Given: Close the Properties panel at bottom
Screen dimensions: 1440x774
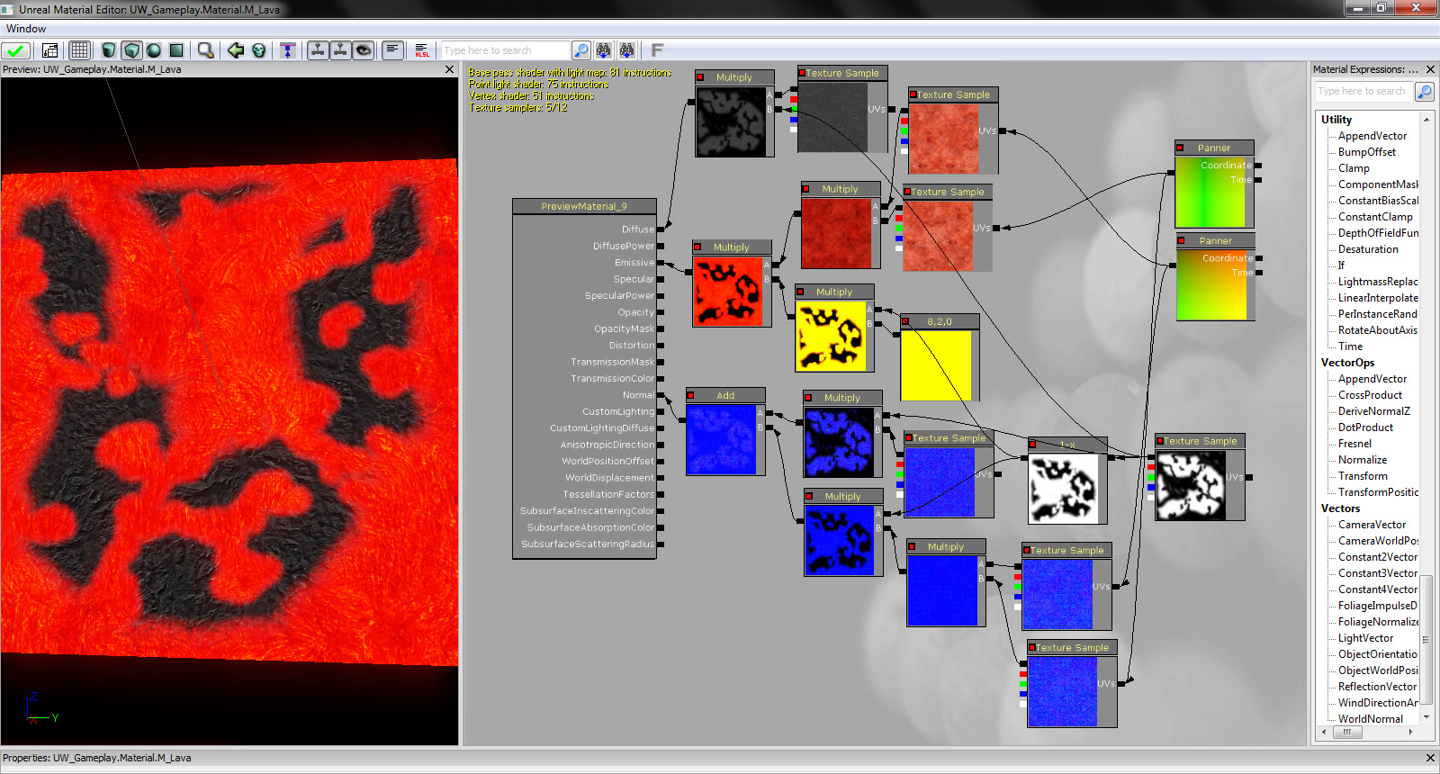Looking at the screenshot, I should pos(1430,758).
